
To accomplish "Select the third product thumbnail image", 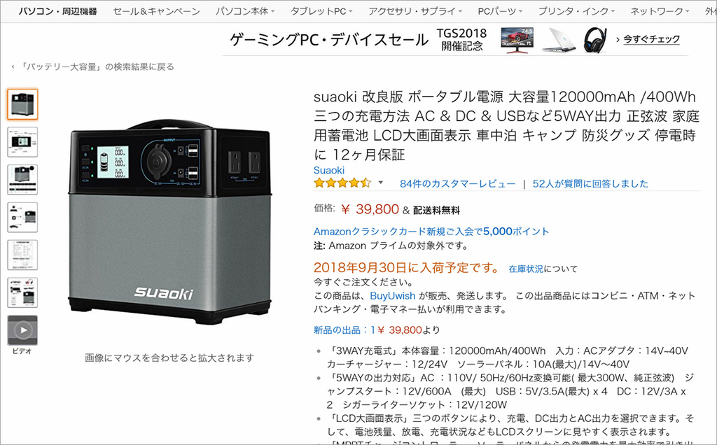I will coord(22,180).
